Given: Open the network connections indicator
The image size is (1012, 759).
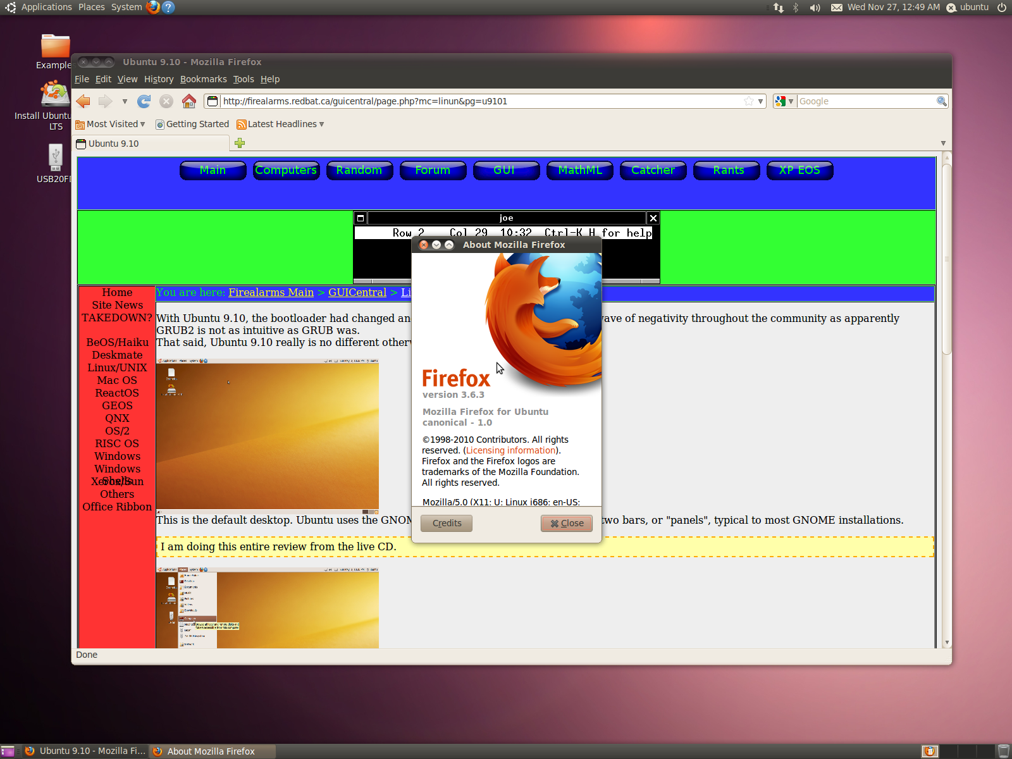Looking at the screenshot, I should click(779, 8).
